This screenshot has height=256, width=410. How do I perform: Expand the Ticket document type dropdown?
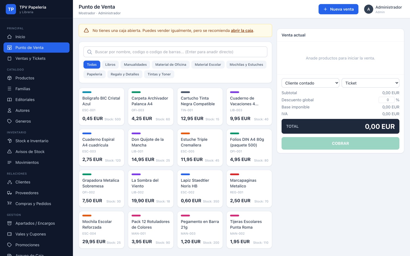click(x=370, y=83)
